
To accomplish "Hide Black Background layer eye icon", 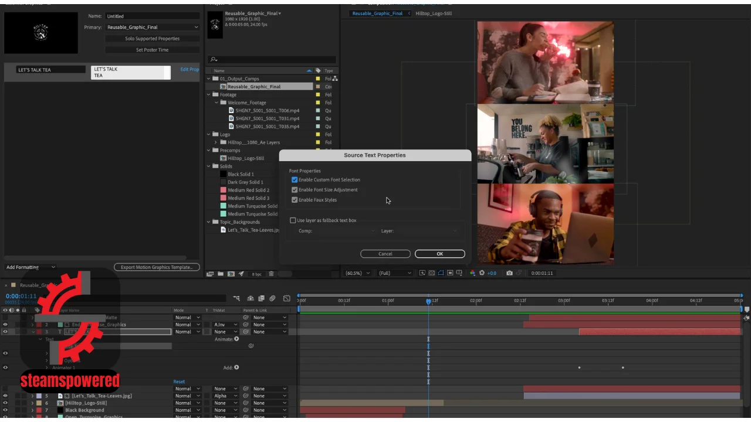I will (x=5, y=410).
